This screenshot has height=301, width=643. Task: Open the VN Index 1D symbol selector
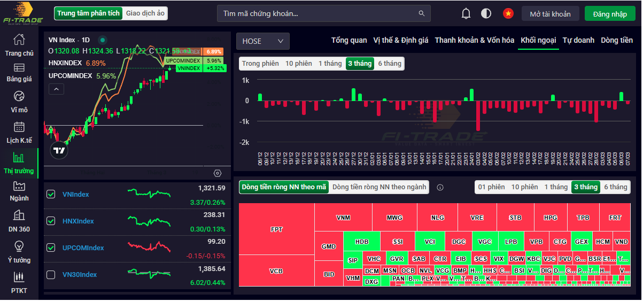coord(69,40)
